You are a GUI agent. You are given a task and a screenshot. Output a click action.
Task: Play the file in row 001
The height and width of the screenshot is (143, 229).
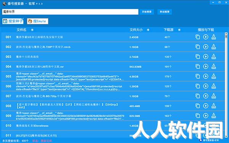[x=206, y=37]
